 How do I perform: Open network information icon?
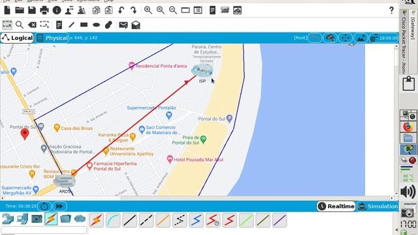tap(57, 10)
